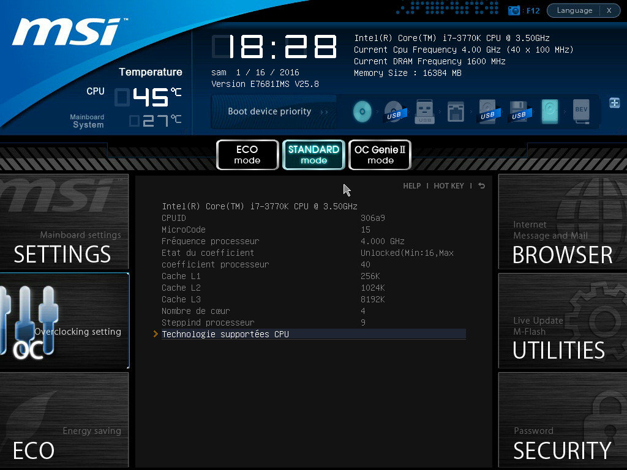627x470 pixels.
Task: Click the MicroCode row
Action: click(313, 230)
